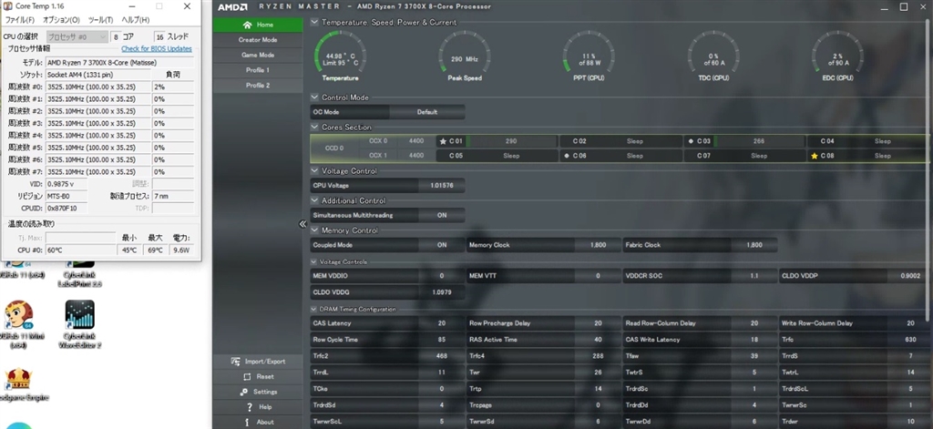Click the dot marker beside core C 03
Viewport: 933px width, 429px height.
[691, 141]
